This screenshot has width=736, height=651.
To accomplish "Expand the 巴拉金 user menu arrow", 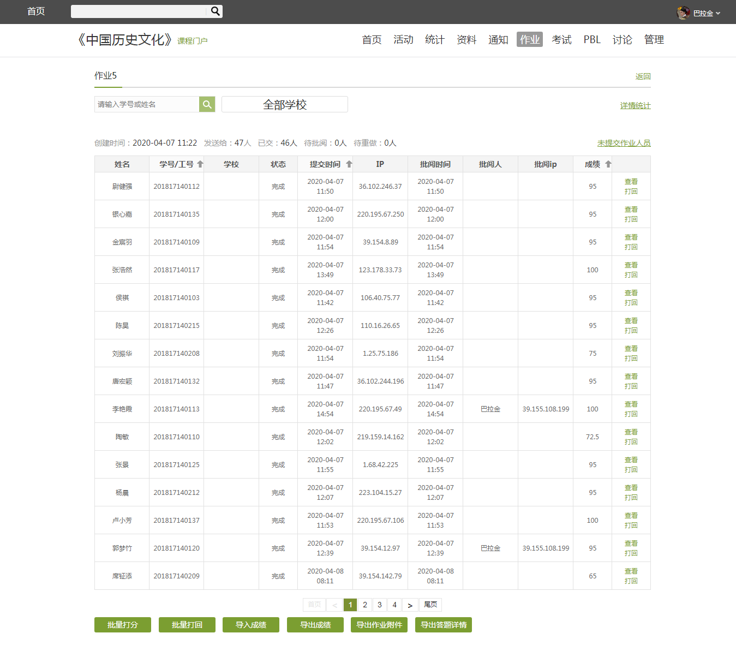I will [718, 13].
